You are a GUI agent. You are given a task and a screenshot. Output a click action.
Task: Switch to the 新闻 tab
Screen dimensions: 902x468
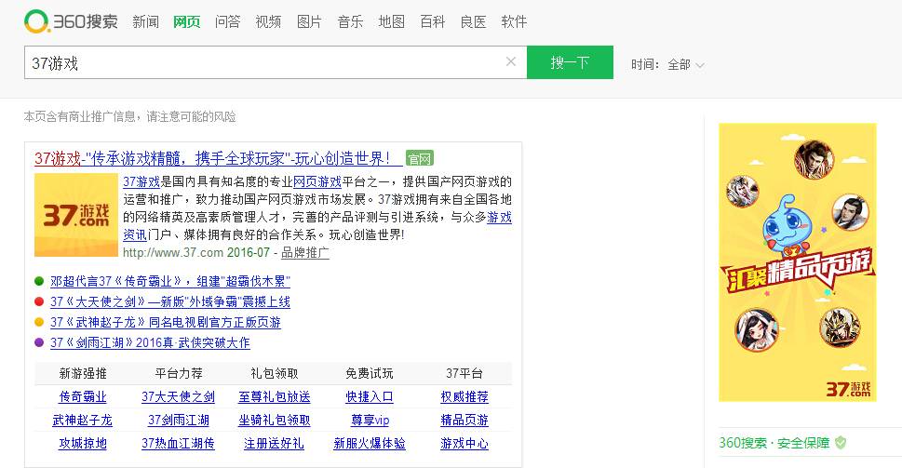pos(145,21)
